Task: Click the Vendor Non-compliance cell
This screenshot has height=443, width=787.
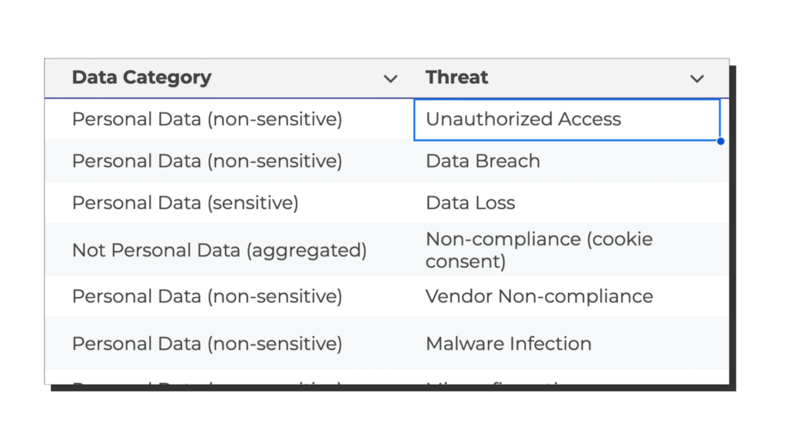Action: (539, 296)
